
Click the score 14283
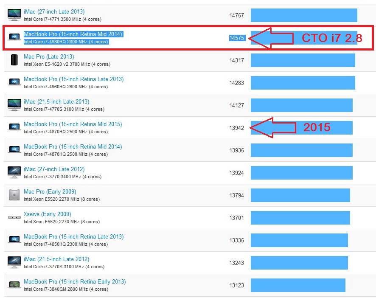tap(236, 83)
